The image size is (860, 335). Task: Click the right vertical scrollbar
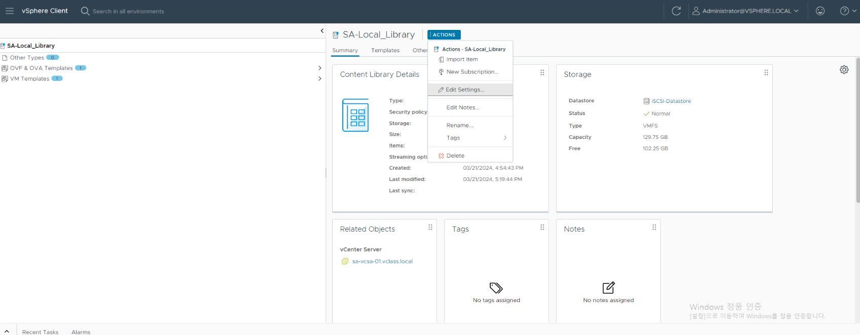tap(857, 130)
